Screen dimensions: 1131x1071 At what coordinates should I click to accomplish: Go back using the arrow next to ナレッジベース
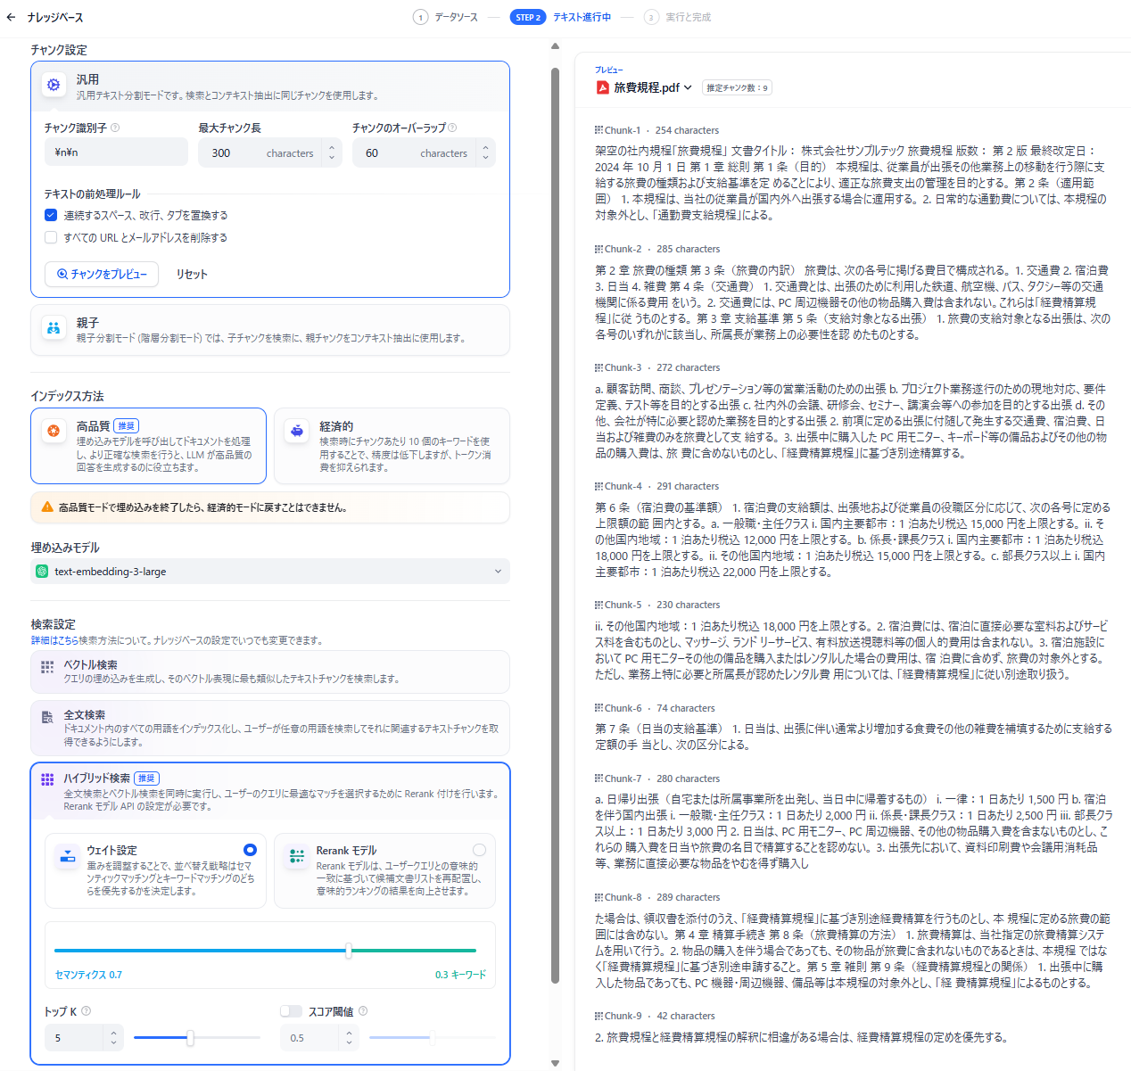(11, 17)
